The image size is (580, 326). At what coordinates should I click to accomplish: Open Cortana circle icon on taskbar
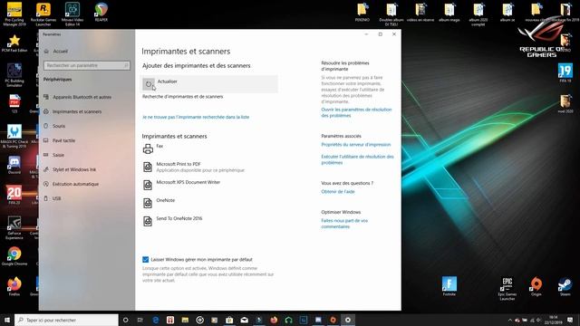pyautogui.click(x=125, y=320)
